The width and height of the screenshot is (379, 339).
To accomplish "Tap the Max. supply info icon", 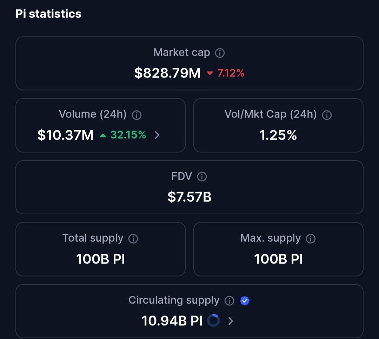I will pyautogui.click(x=311, y=239).
